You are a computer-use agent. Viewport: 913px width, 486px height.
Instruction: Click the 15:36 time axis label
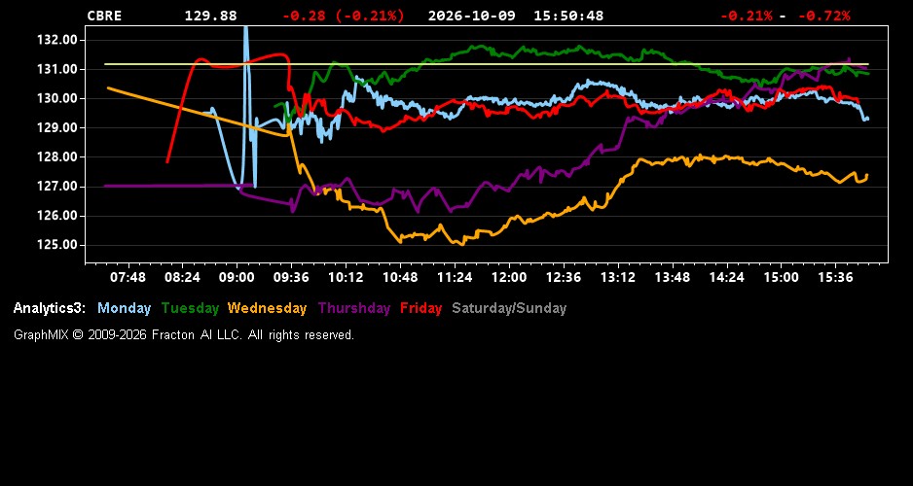(x=835, y=277)
